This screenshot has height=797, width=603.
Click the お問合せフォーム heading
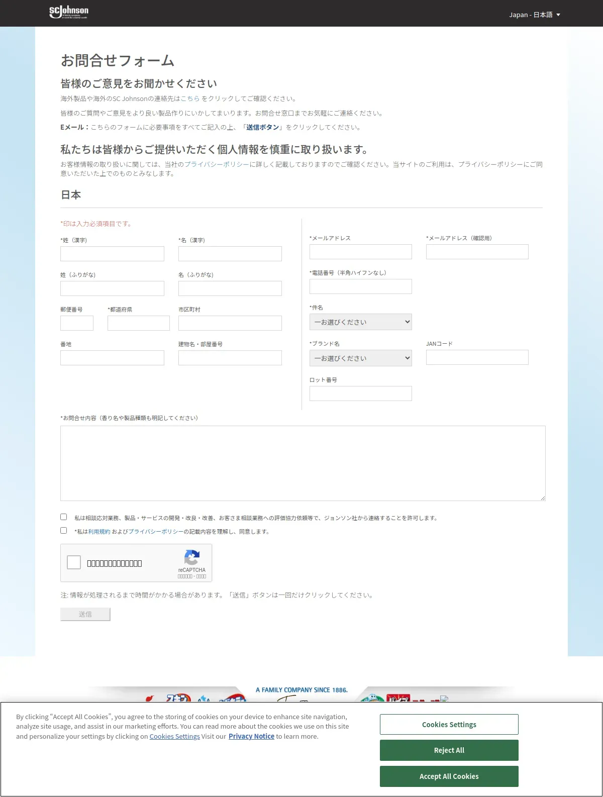[118, 61]
